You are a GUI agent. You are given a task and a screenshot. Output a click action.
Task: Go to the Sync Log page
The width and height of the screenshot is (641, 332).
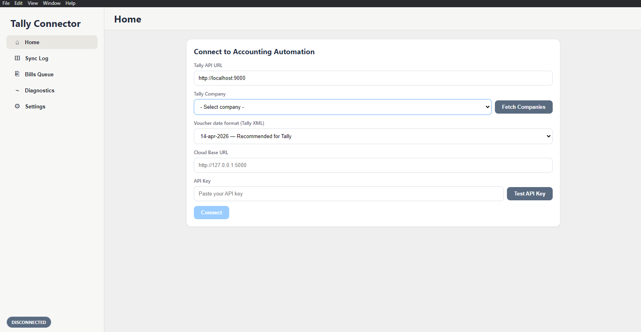[52, 58]
